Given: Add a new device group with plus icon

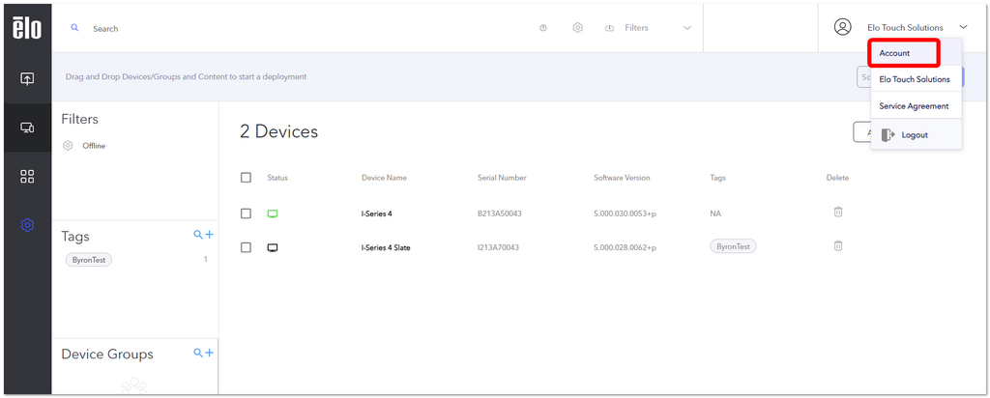Looking at the screenshot, I should tap(210, 353).
